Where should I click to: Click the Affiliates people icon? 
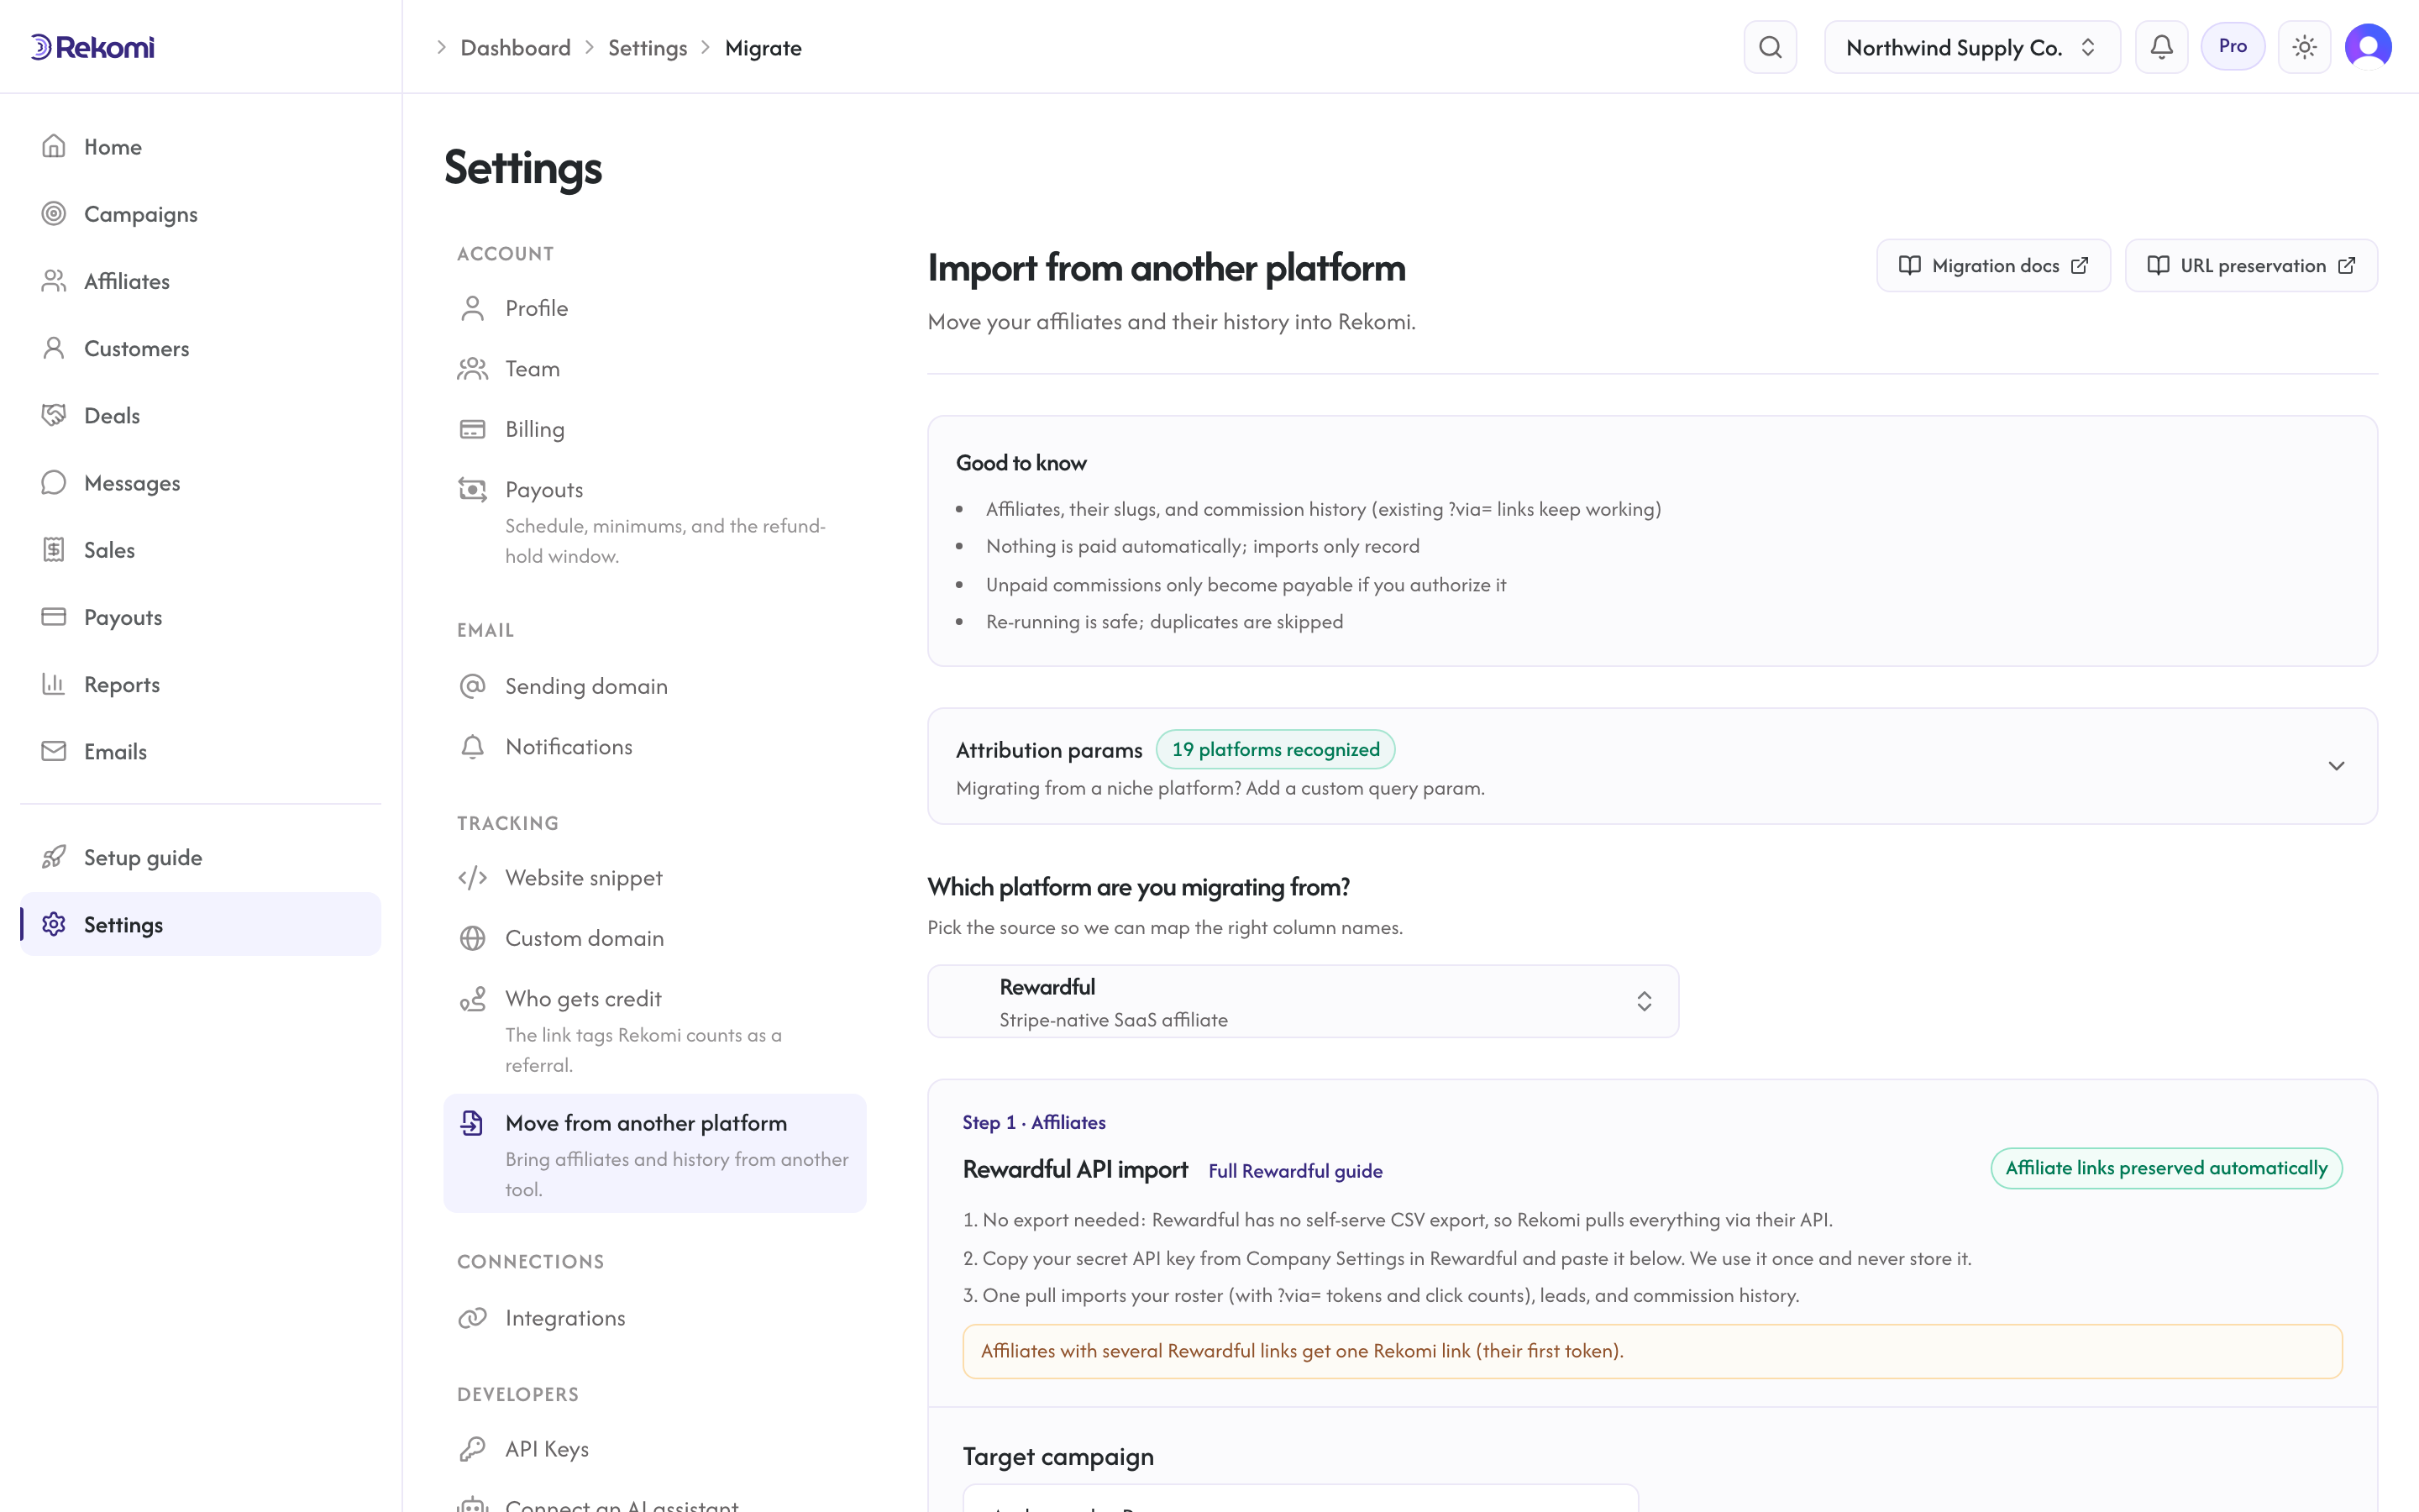coord(54,281)
